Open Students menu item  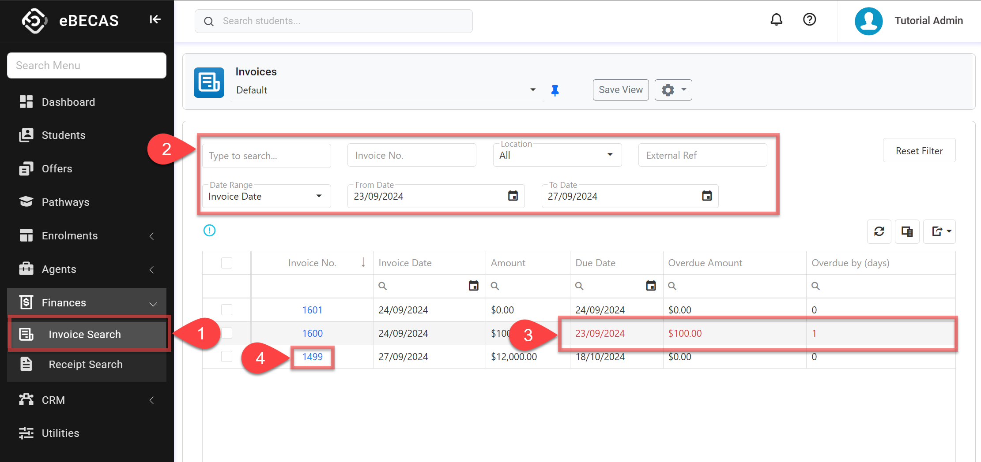point(87,135)
